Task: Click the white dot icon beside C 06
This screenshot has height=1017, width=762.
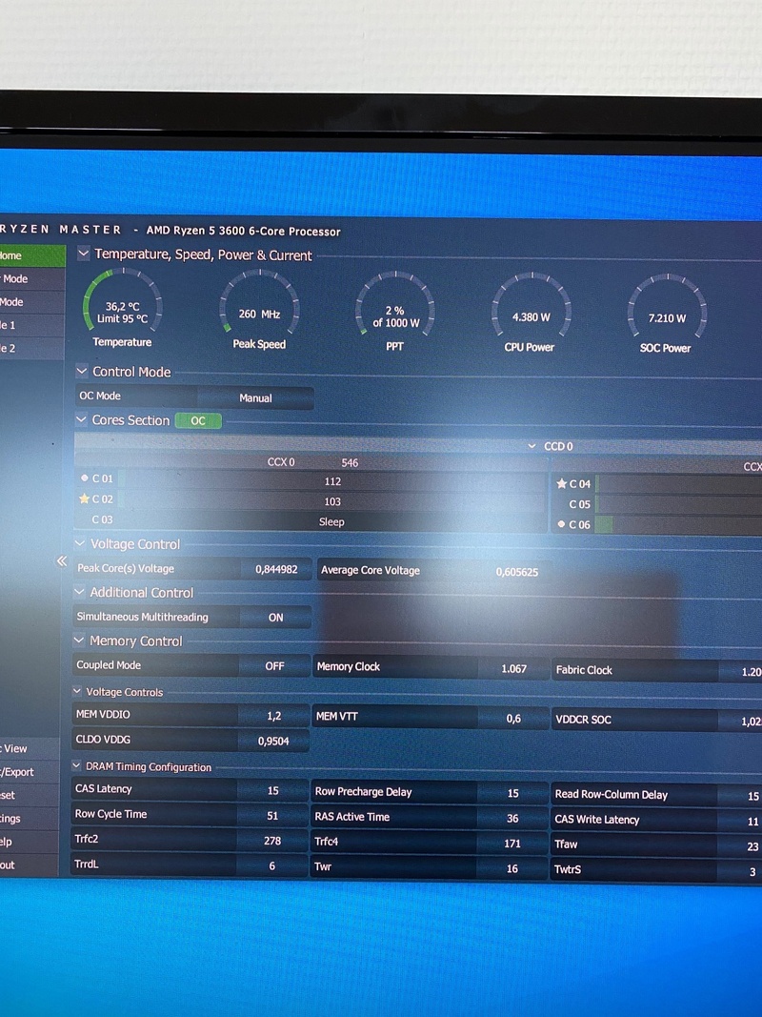Action: [x=561, y=524]
